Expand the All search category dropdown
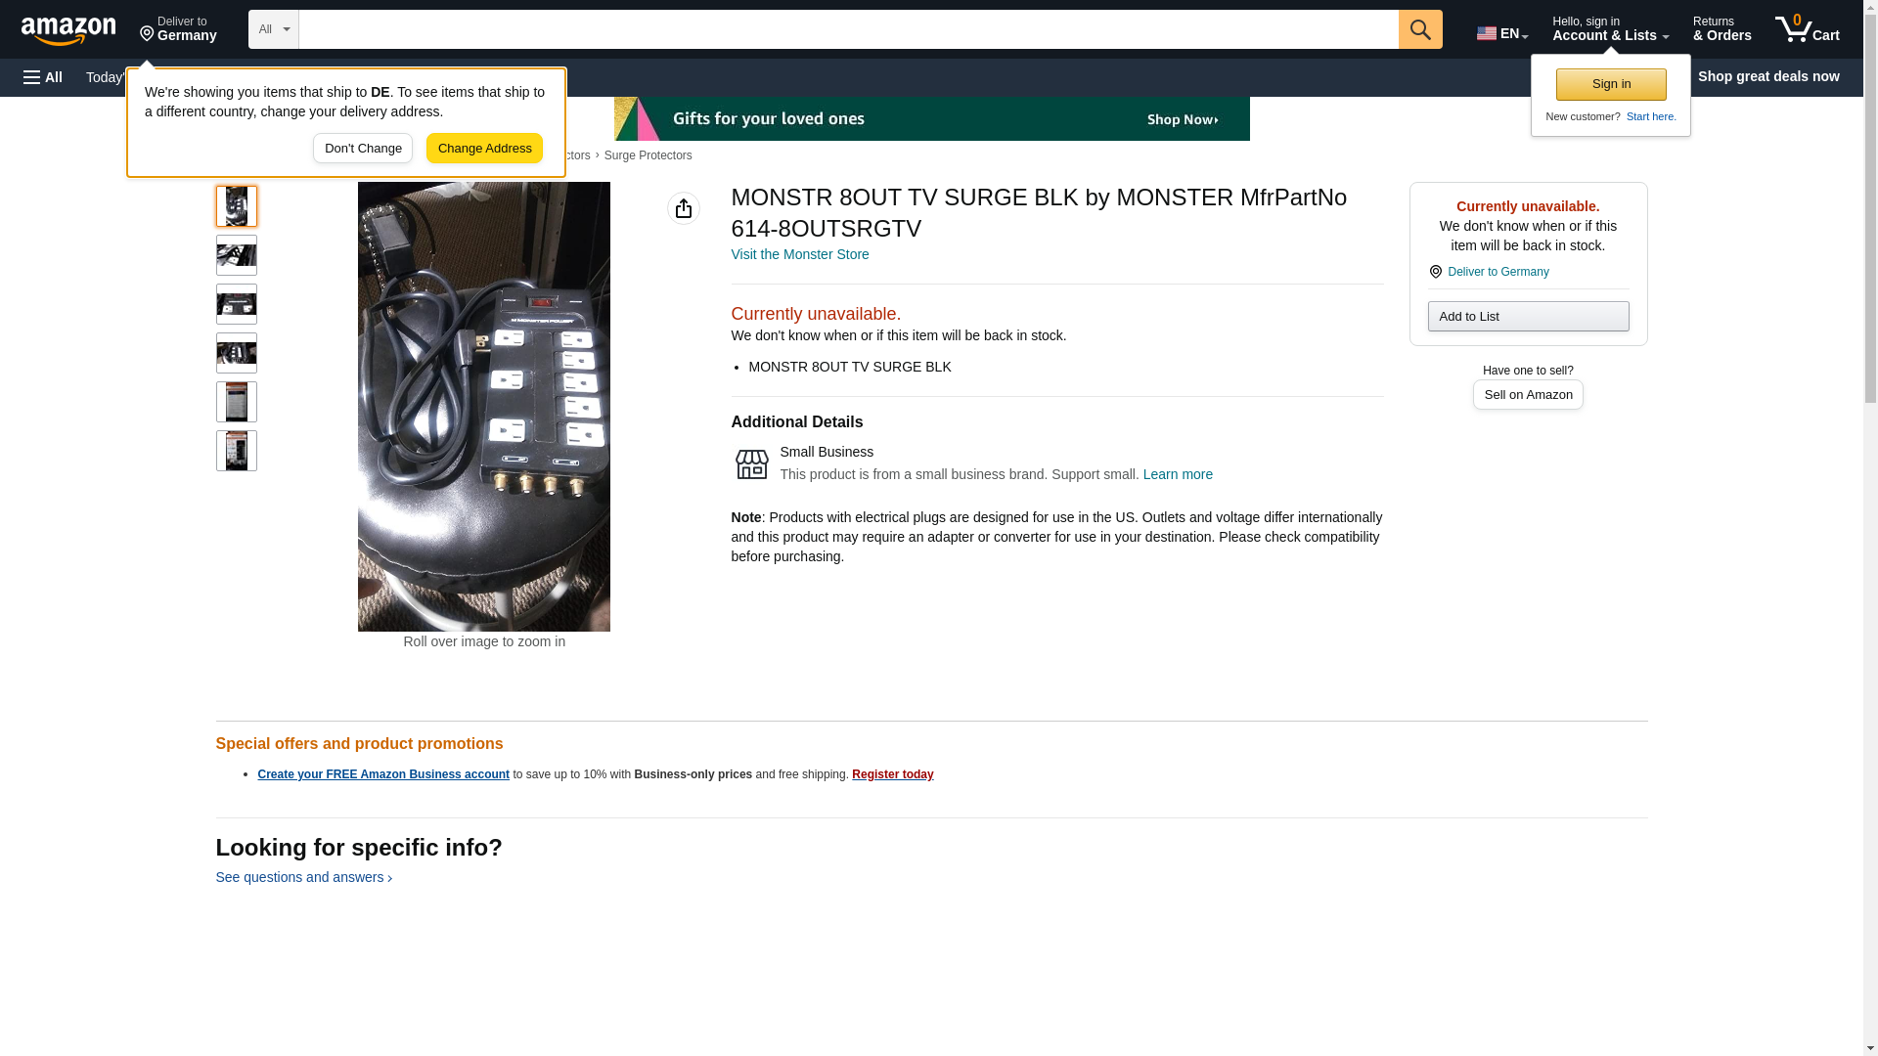1878x1056 pixels. (x=274, y=29)
